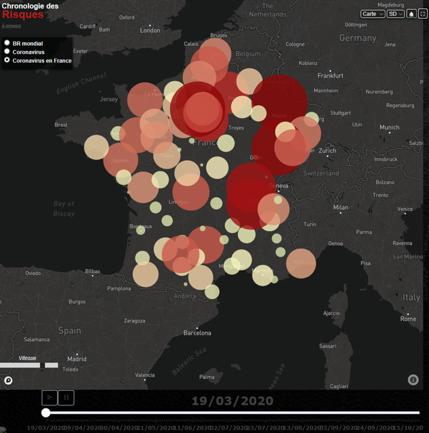The image size is (429, 433).
Task: Toggle fullscreen map mode
Action: click(422, 14)
